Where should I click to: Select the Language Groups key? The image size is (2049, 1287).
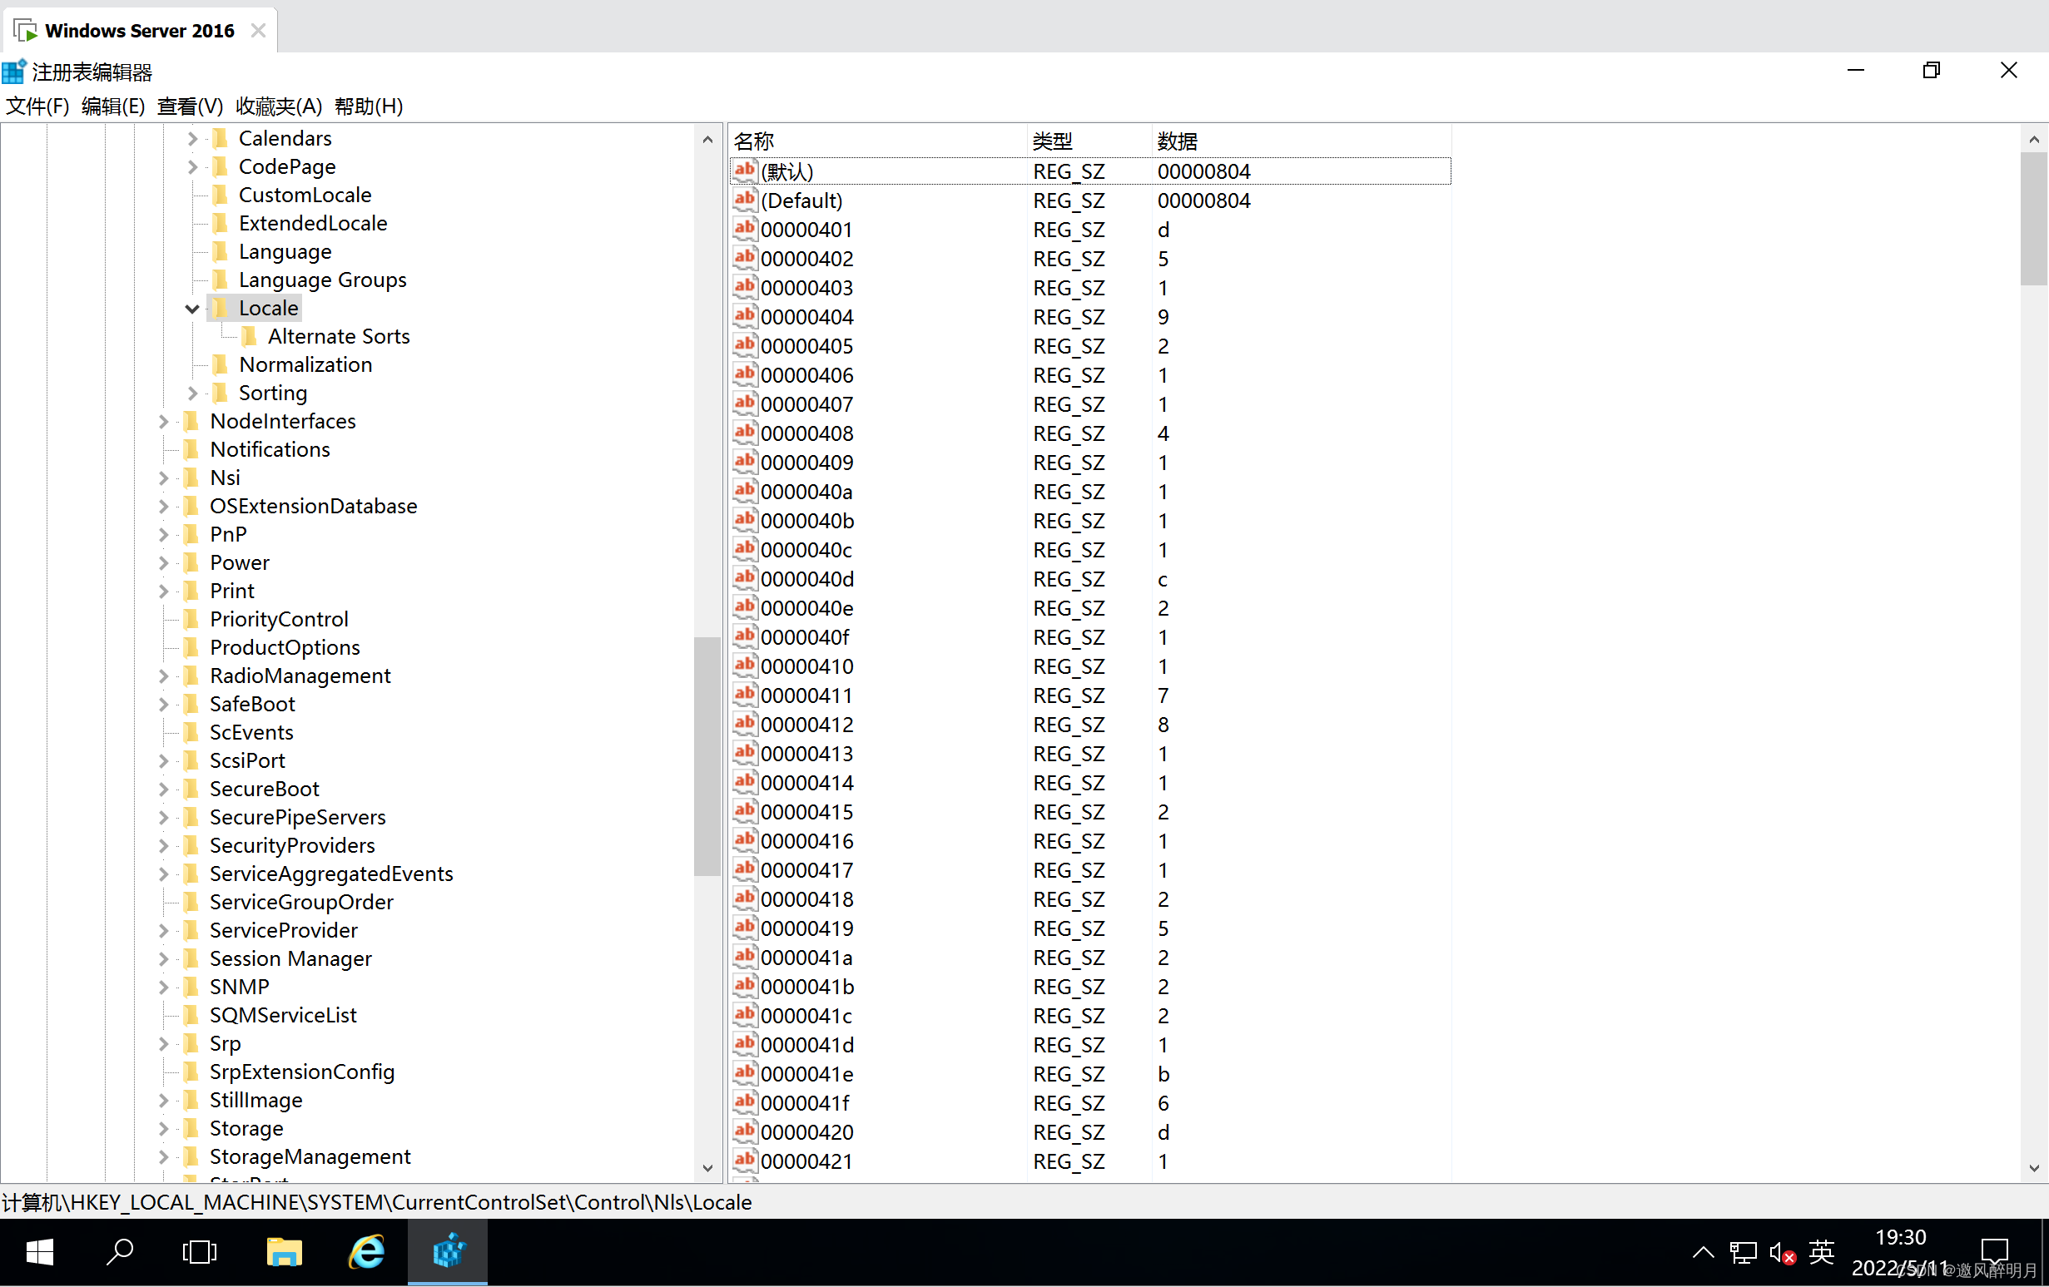pyautogui.click(x=322, y=280)
